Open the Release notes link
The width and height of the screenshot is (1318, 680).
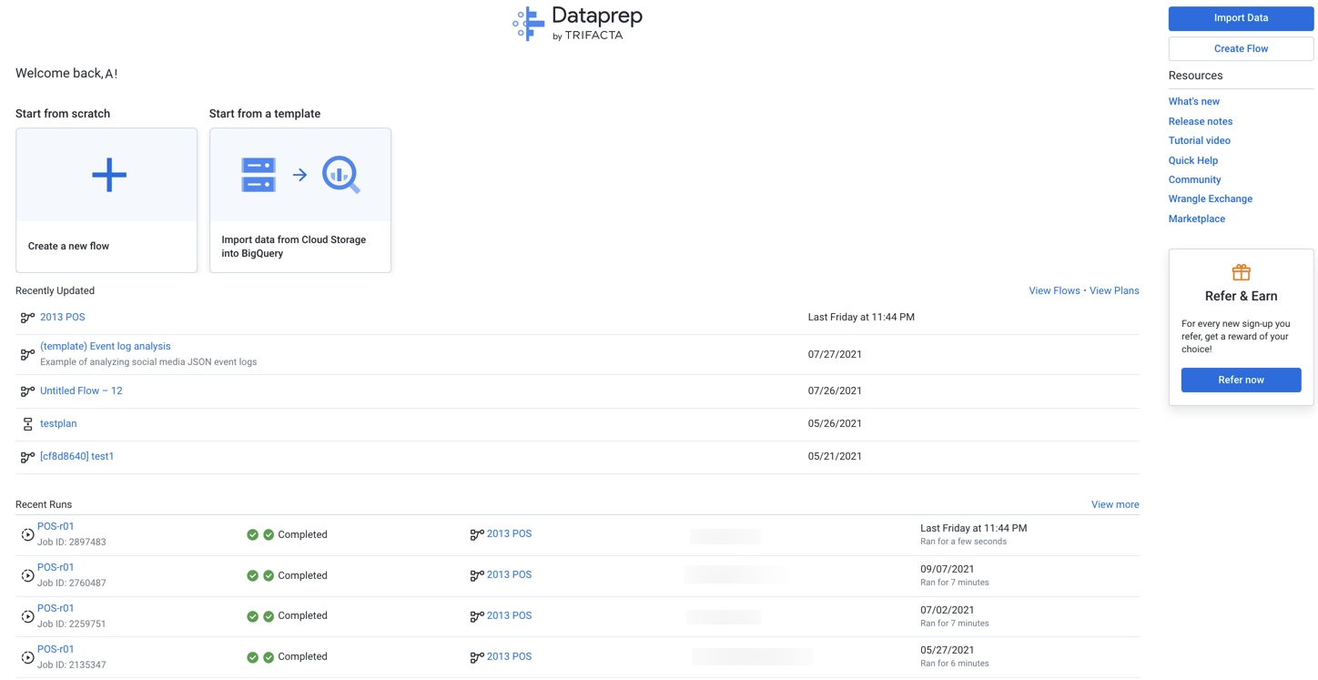click(x=1200, y=121)
